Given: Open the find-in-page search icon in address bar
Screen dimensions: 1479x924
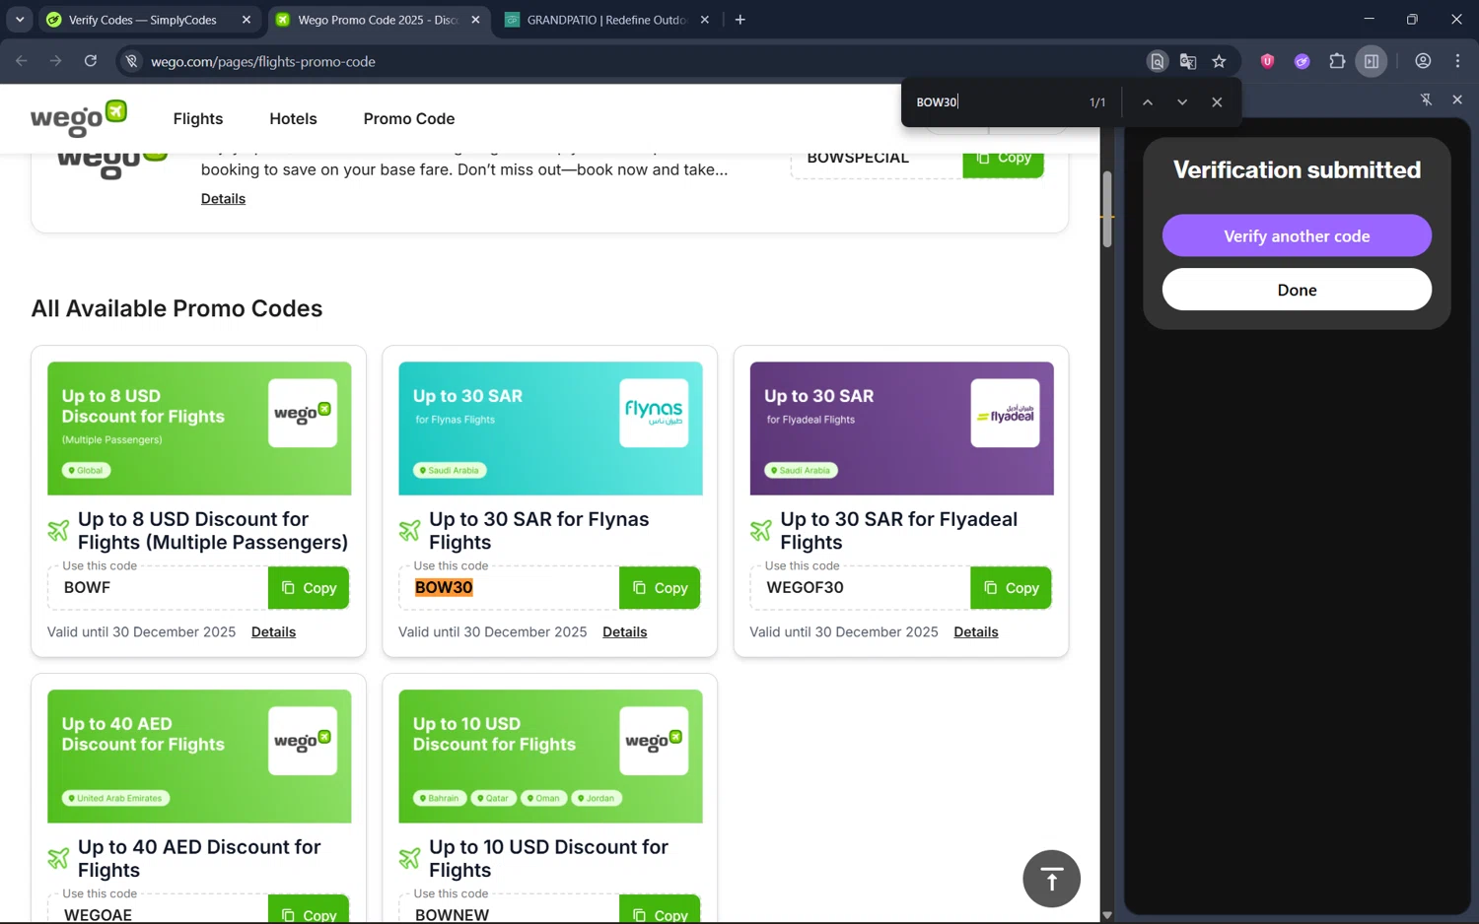Looking at the screenshot, I should pyautogui.click(x=1158, y=61).
